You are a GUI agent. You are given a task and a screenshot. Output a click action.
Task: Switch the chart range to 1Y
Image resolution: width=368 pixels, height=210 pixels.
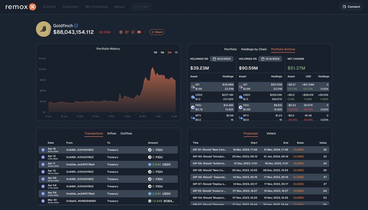click(x=176, y=52)
